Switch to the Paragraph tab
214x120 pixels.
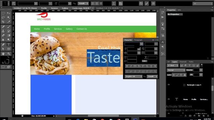tap(138, 40)
